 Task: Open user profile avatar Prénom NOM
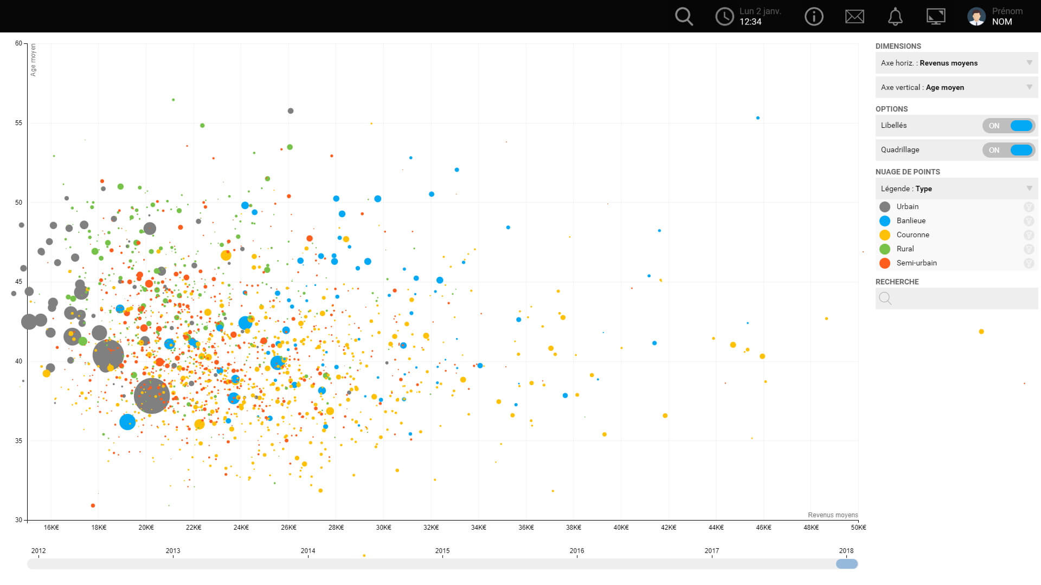976,16
